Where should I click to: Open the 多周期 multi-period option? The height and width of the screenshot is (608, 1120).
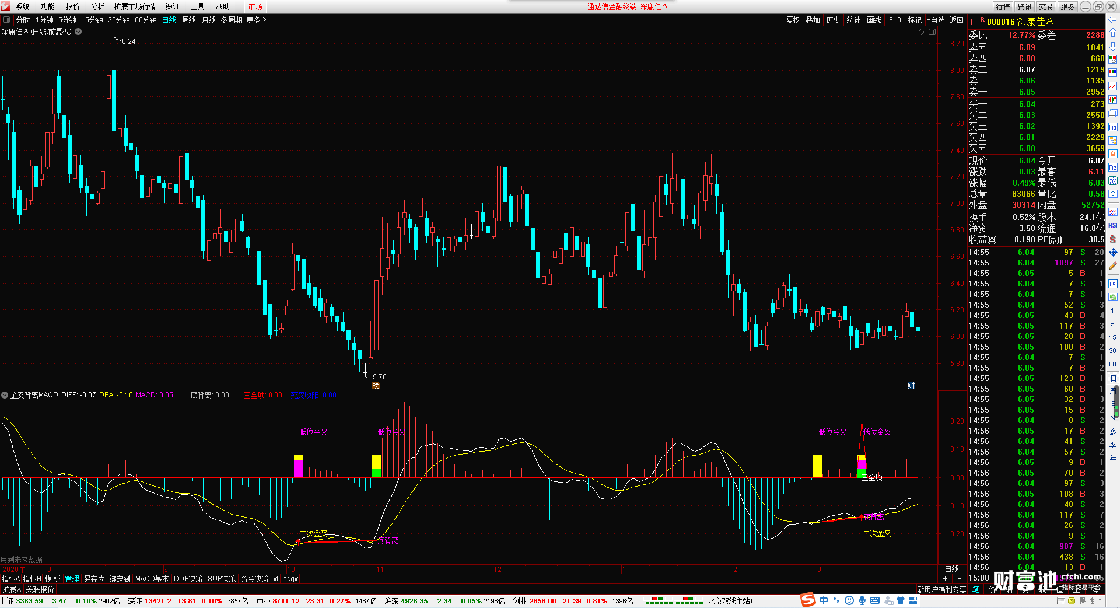tap(231, 20)
